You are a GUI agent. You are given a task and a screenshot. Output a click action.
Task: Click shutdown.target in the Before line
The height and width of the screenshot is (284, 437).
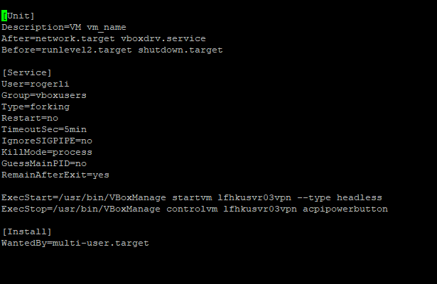[x=180, y=50]
